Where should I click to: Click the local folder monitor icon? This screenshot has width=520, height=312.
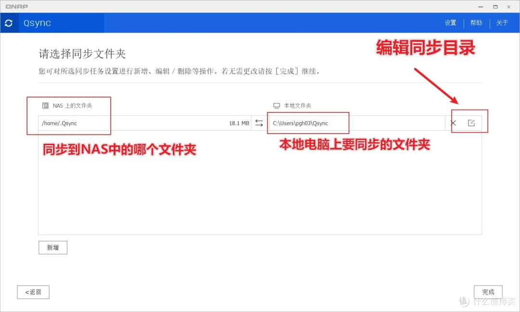[x=276, y=106]
